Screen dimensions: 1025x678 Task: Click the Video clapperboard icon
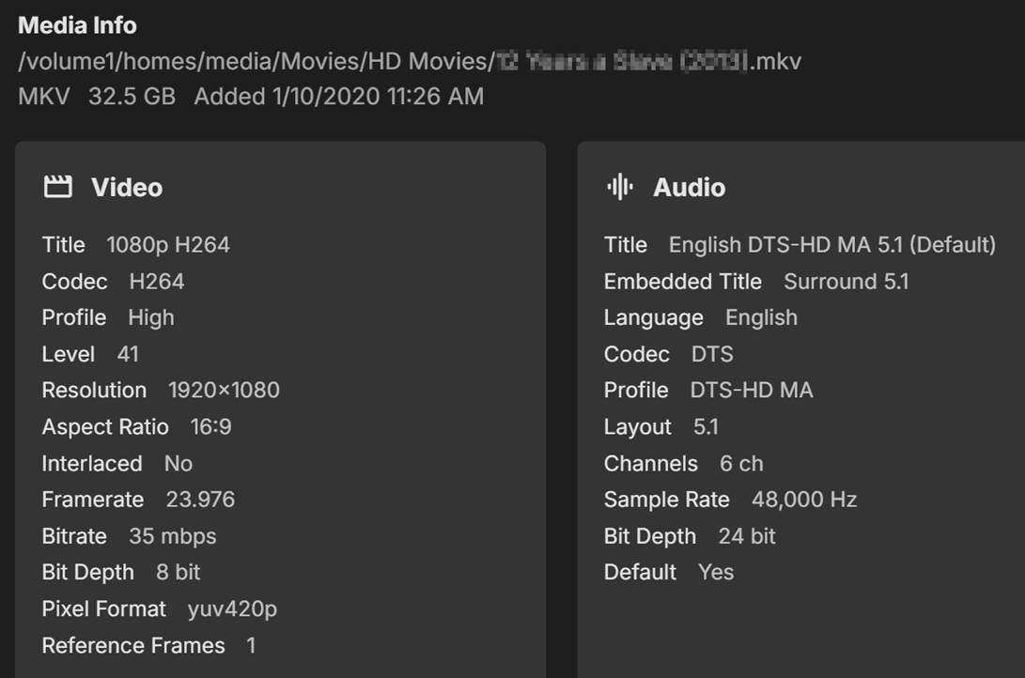pyautogui.click(x=57, y=188)
